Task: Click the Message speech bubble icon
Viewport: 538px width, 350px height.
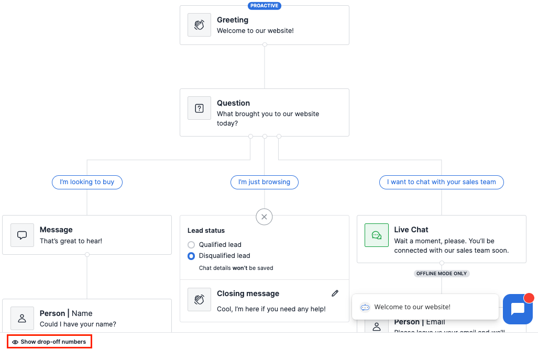Action: [23, 235]
